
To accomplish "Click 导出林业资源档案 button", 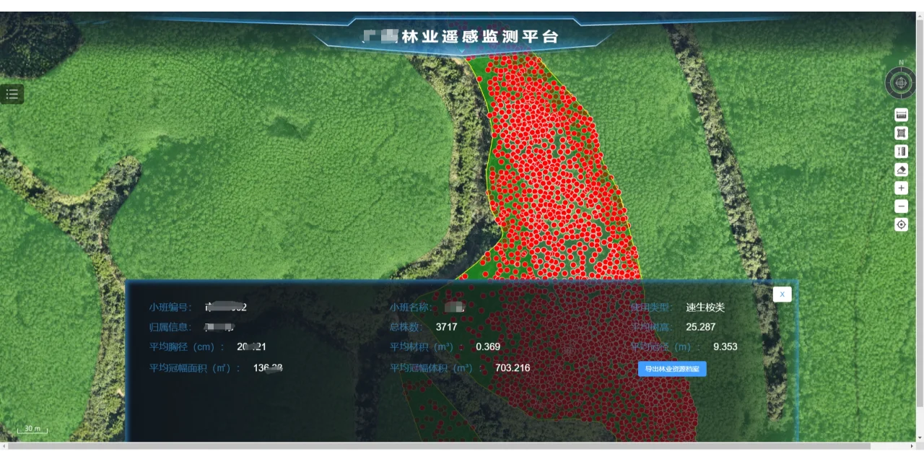I will pos(672,369).
